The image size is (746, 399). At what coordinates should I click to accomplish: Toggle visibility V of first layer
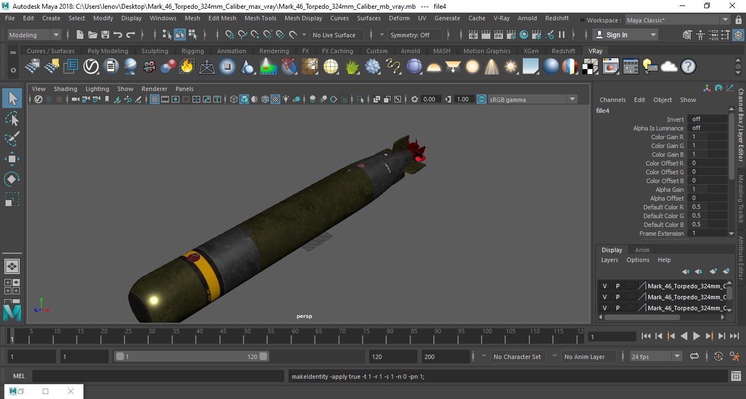pyautogui.click(x=604, y=286)
